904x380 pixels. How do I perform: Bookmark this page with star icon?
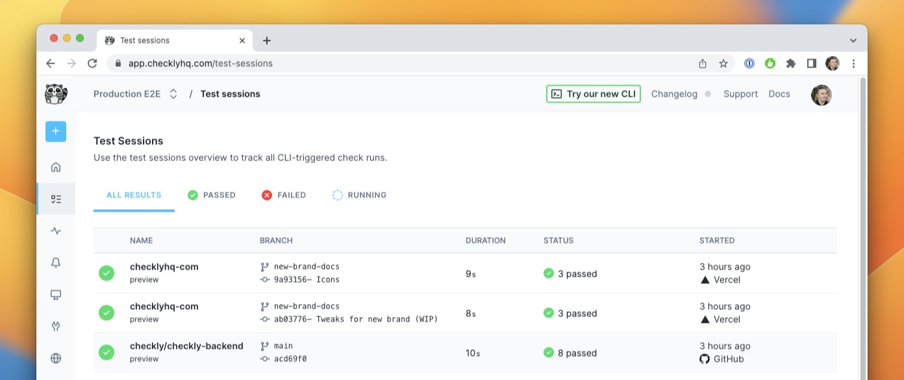pos(723,64)
